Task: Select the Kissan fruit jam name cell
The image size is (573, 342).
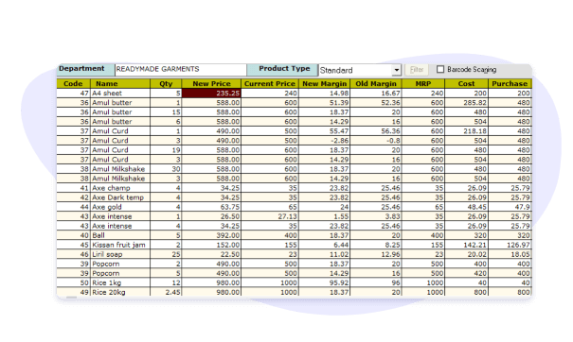Action: tap(120, 245)
